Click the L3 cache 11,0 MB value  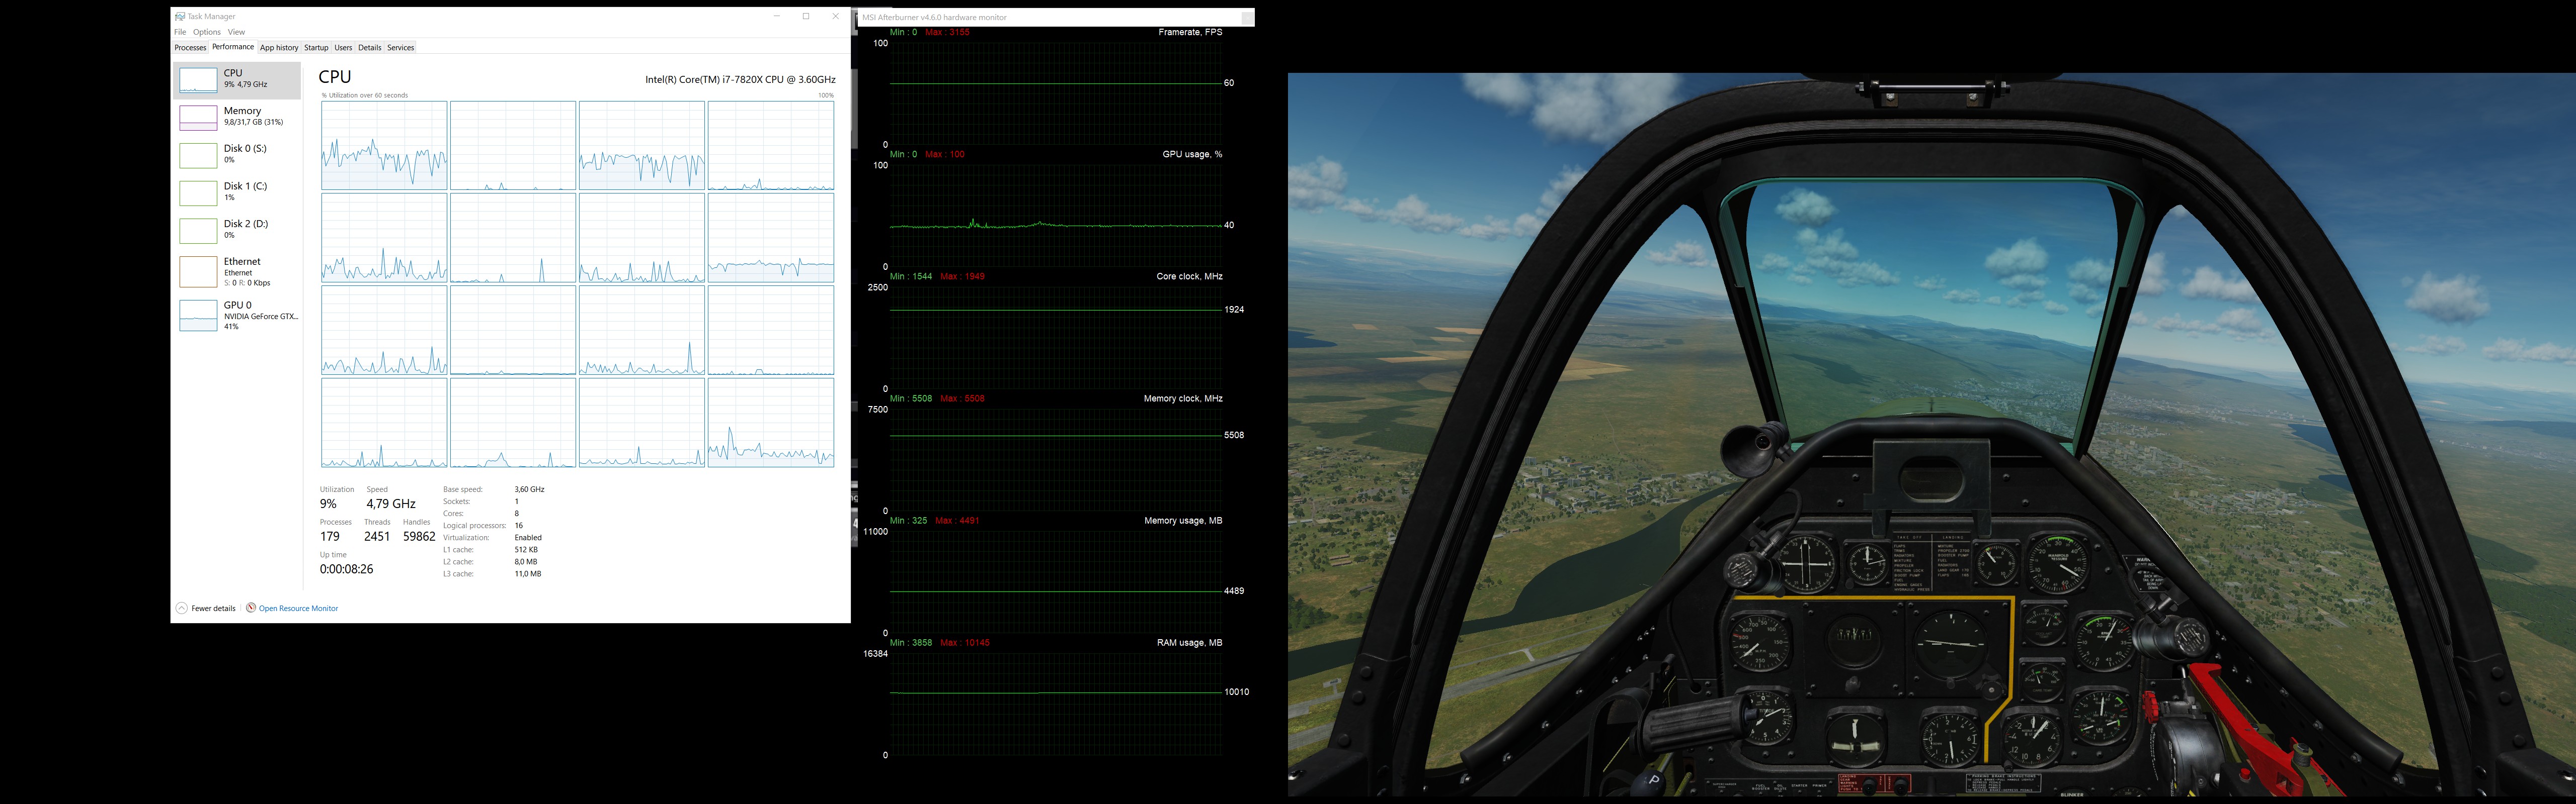pos(528,573)
